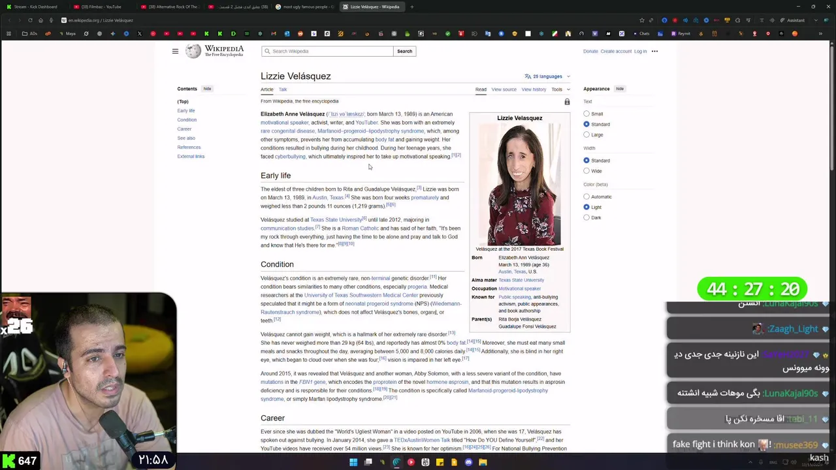The width and height of the screenshot is (836, 470).
Task: Select Dark color mode
Action: coord(587,217)
